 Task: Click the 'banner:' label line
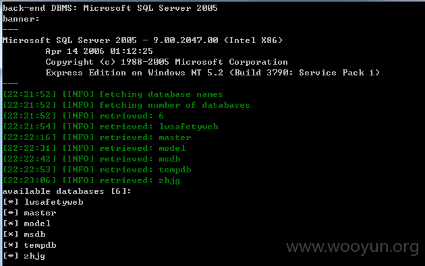click(21, 19)
